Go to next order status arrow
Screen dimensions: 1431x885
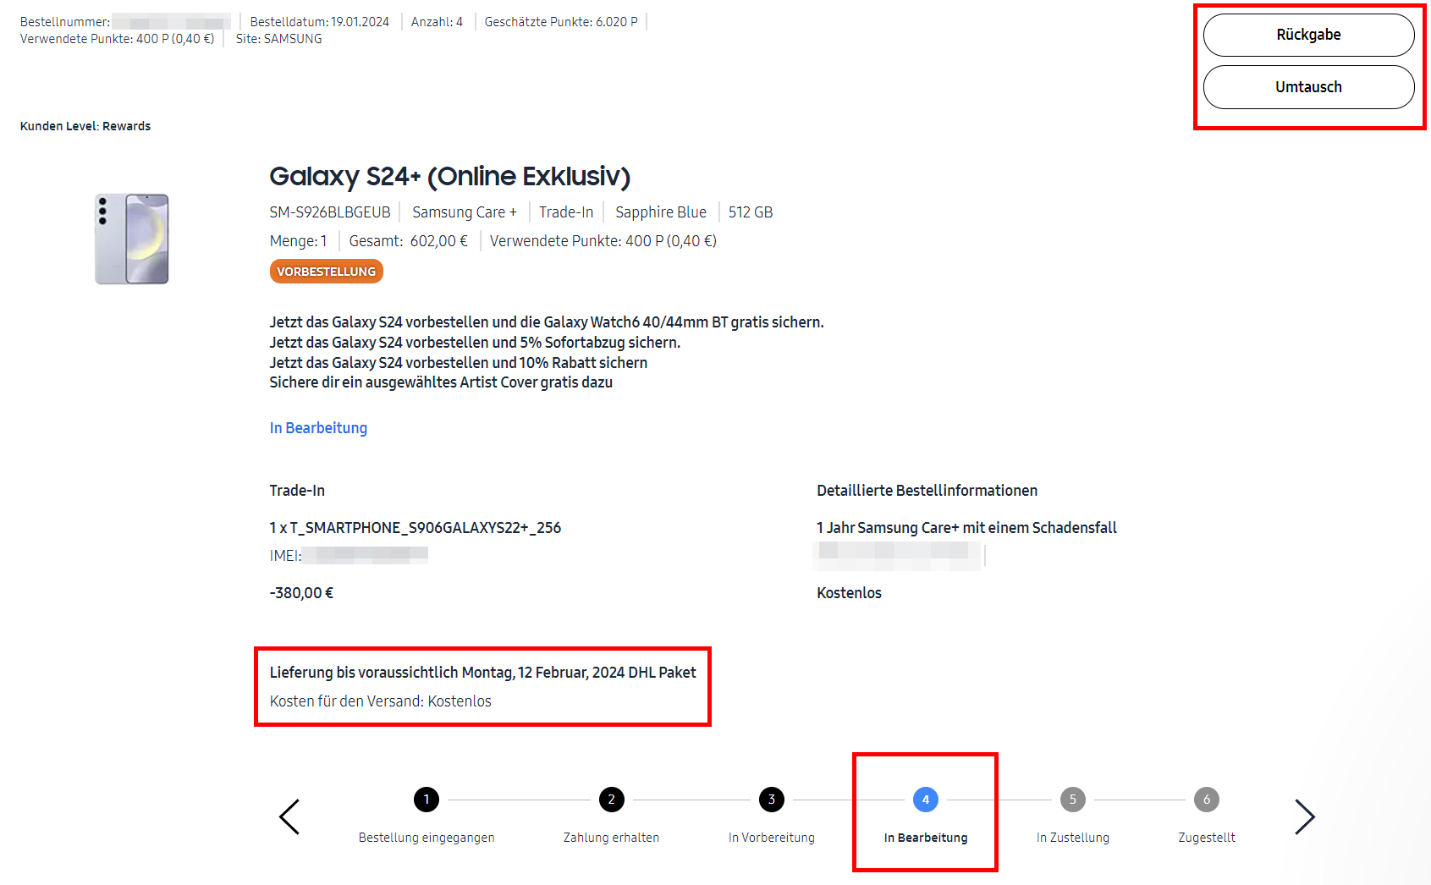pyautogui.click(x=1305, y=816)
